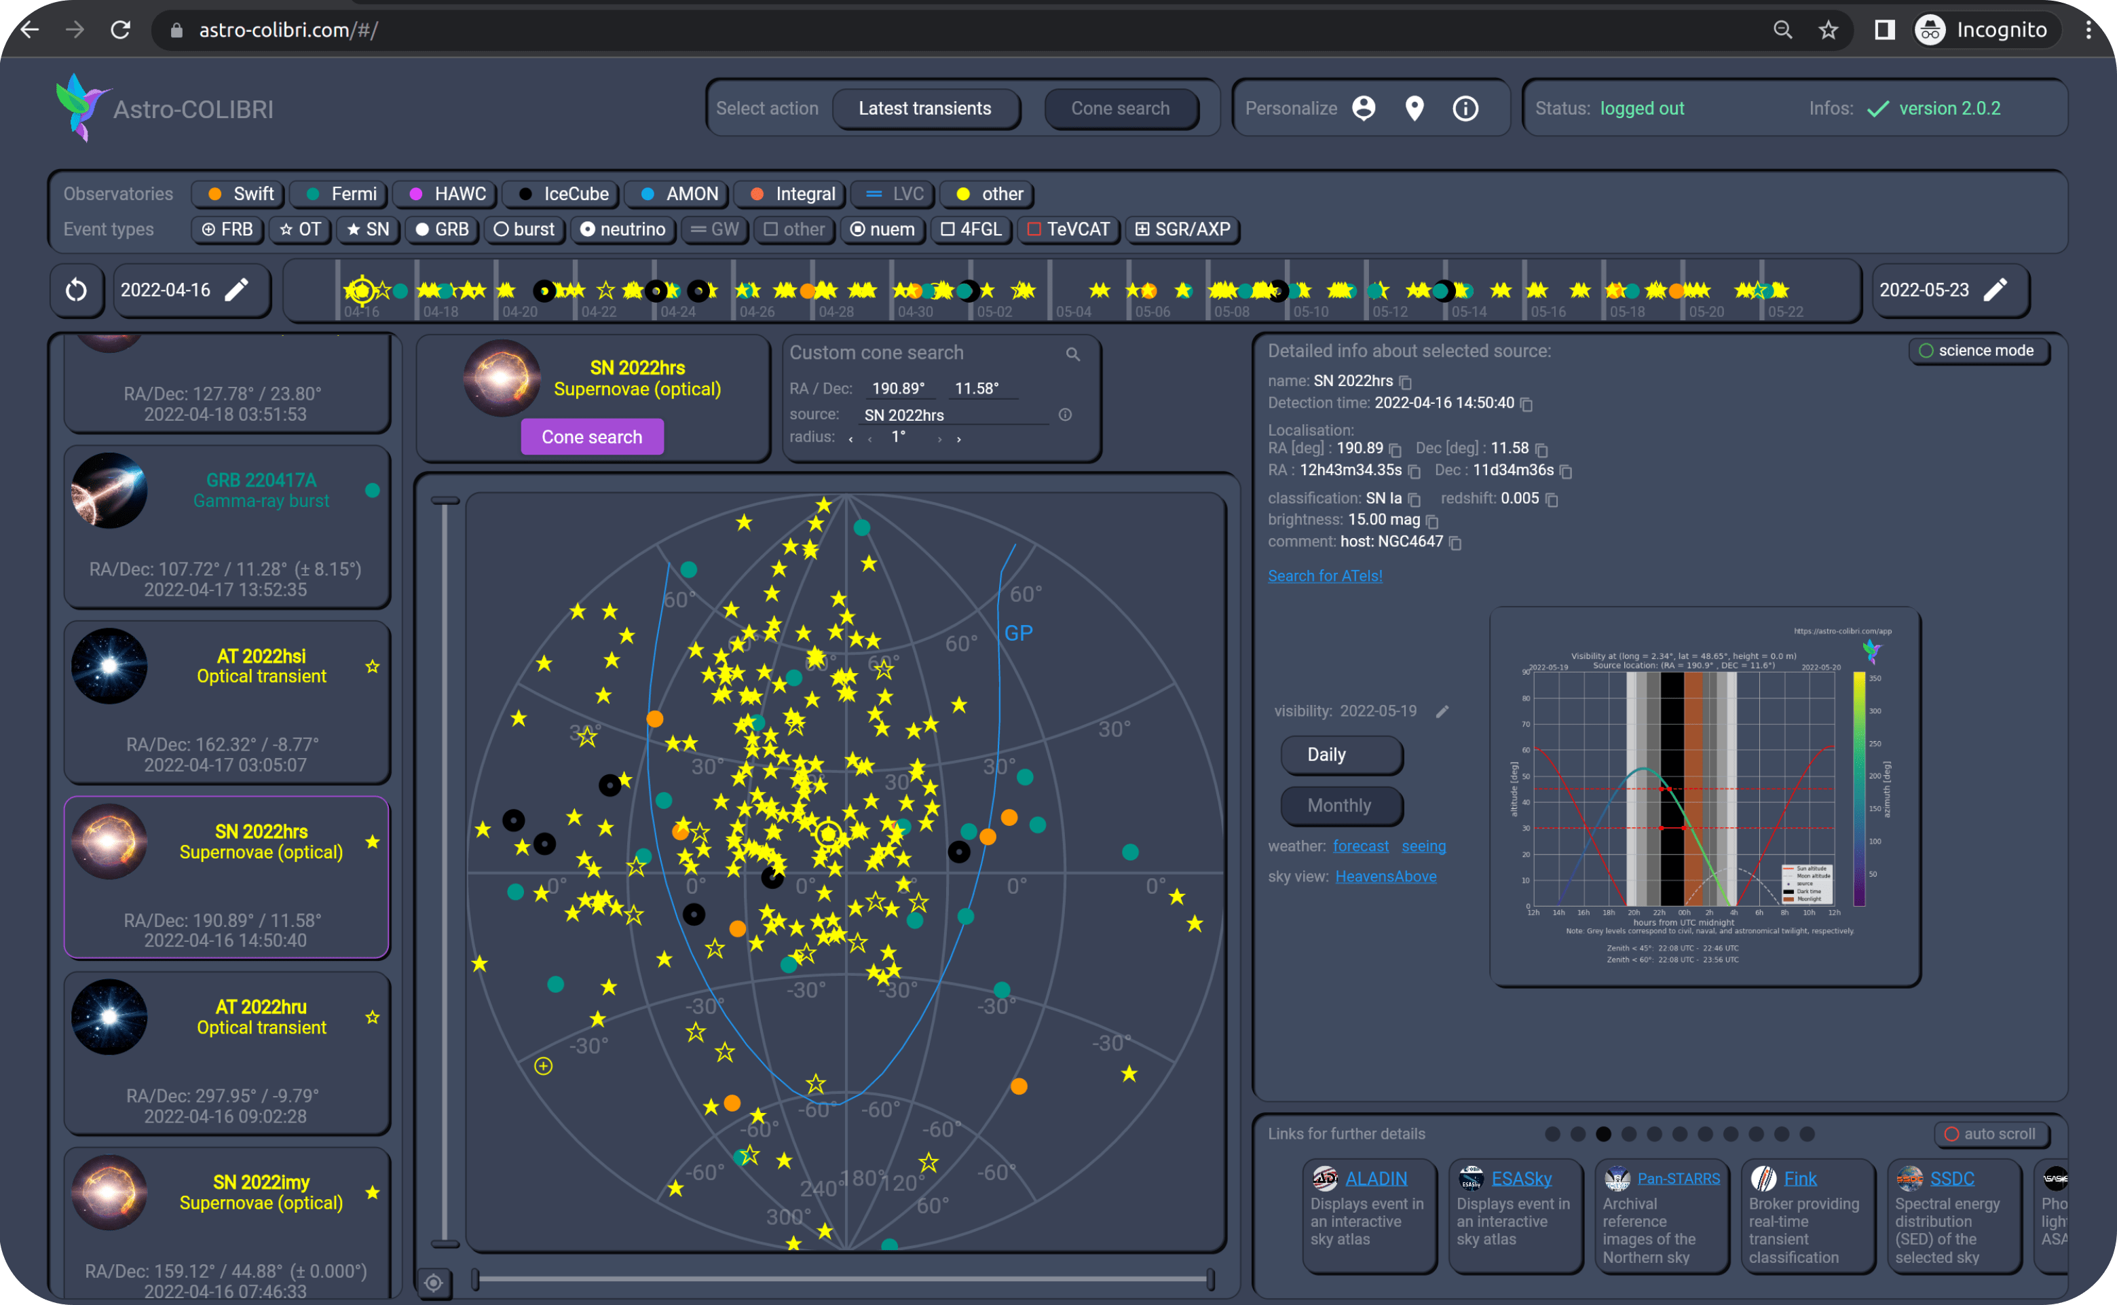Viewport: 2117px width, 1305px height.
Task: Toggle the IceCube observatory filter
Action: point(562,194)
